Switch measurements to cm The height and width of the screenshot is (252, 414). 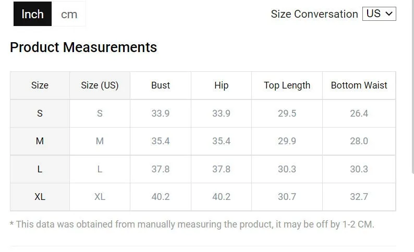click(69, 14)
